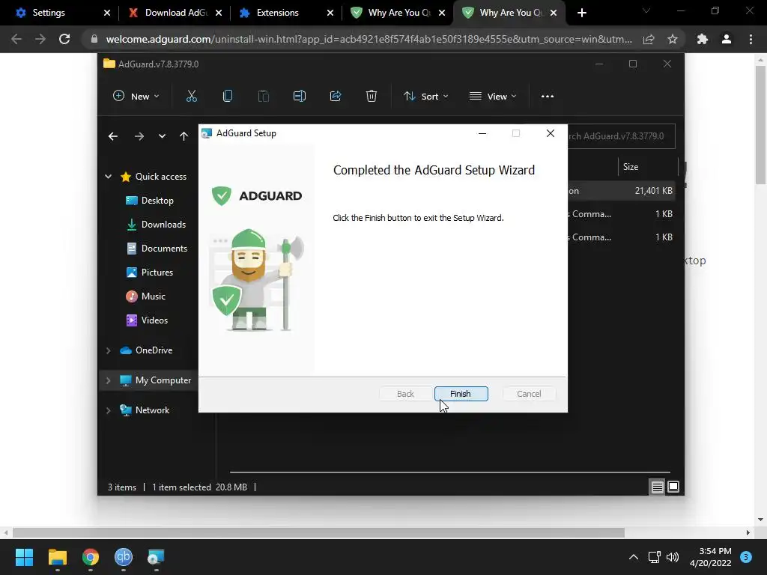Select the Network entry in navigation pane
The image size is (767, 575).
click(145, 410)
